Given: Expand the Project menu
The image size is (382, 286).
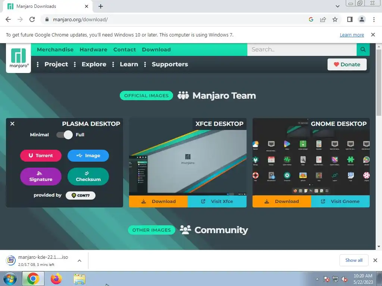Looking at the screenshot, I should [56, 64].
